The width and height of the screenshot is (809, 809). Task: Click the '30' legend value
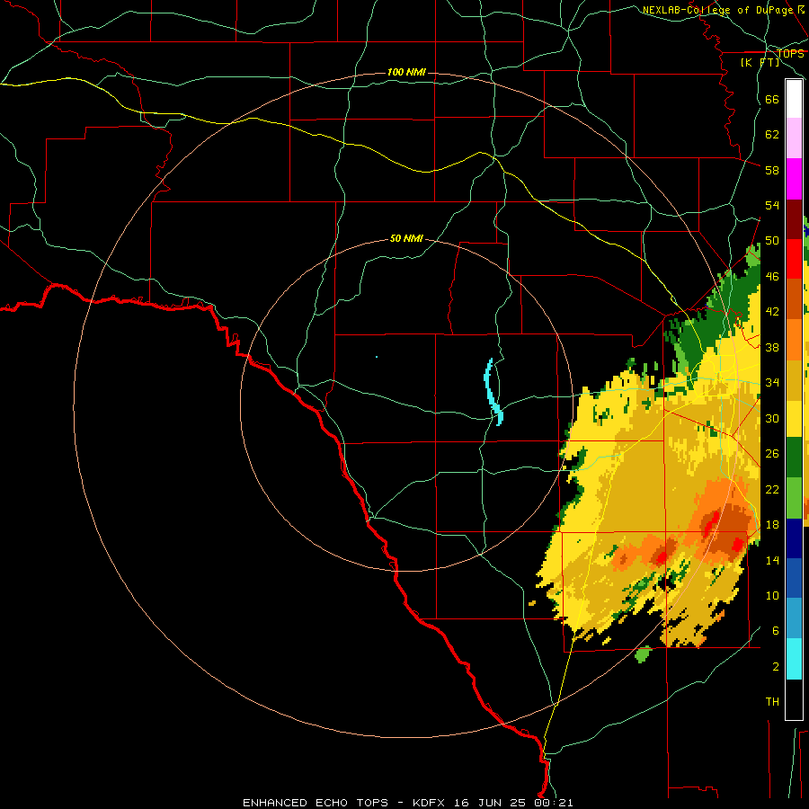pos(772,418)
